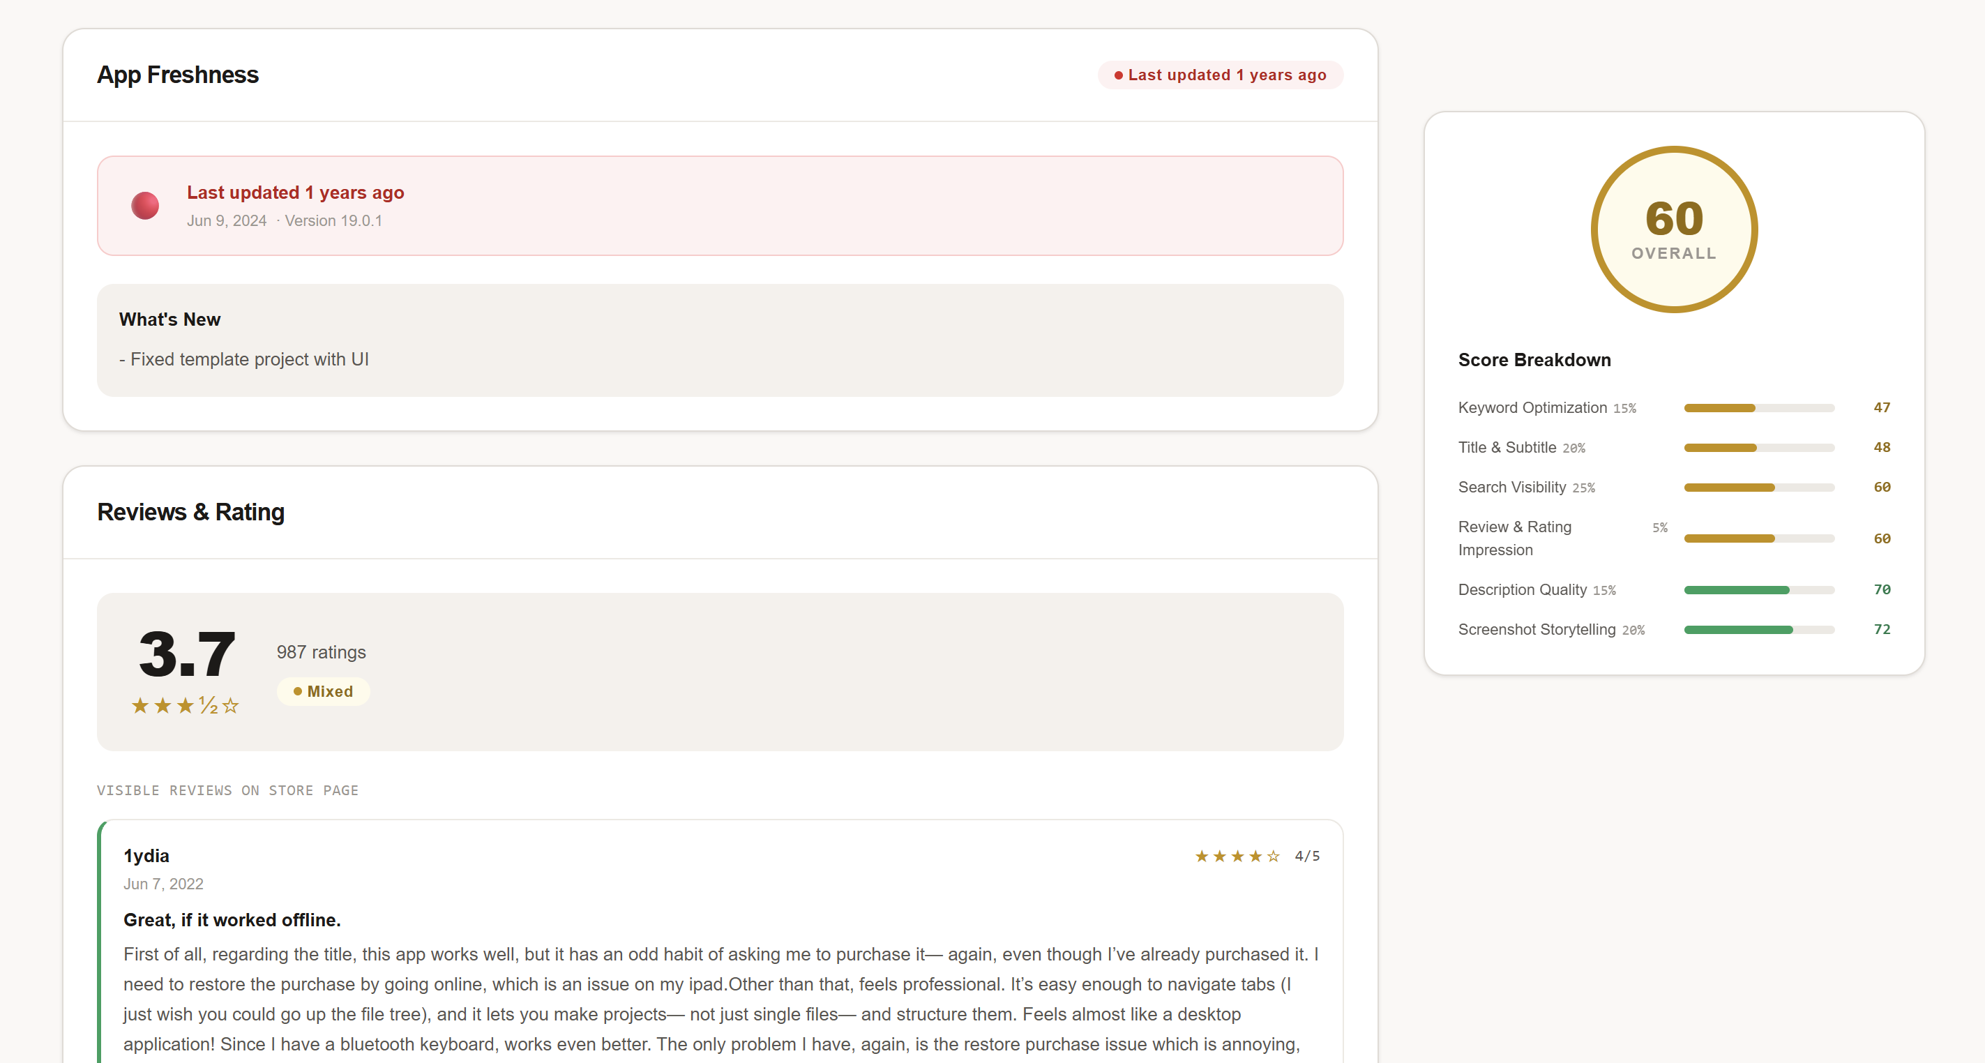Click the App Freshness section heading
1985x1063 pixels.
tap(177, 75)
